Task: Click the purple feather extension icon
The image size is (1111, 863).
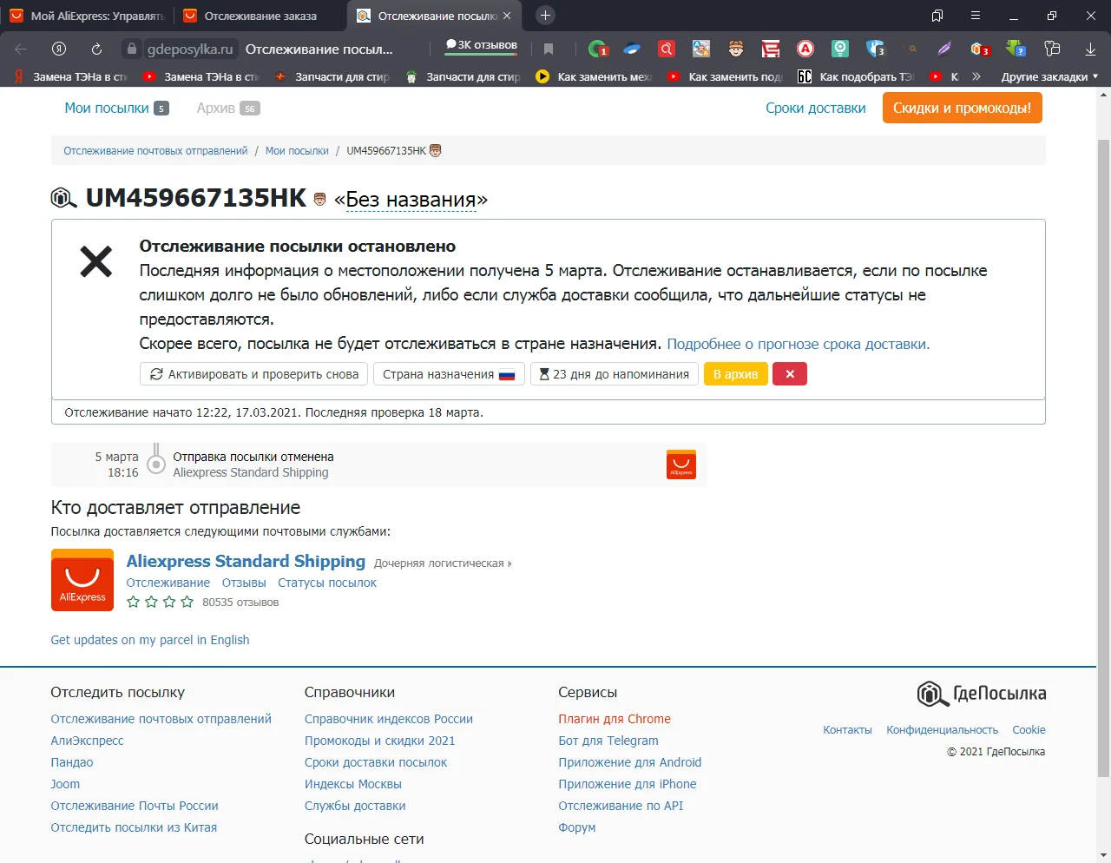Action: pyautogui.click(x=944, y=49)
